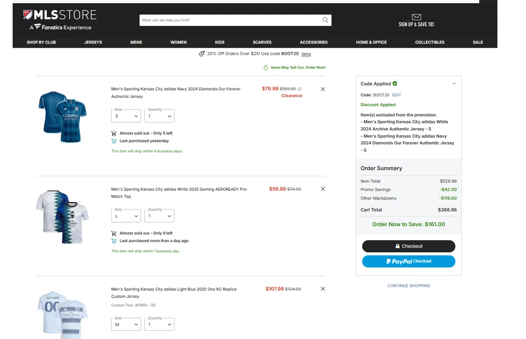This screenshot has height=339, width=526.
Task: Remove the Navy Diamonds Our Forever jersey
Action: [x=323, y=89]
